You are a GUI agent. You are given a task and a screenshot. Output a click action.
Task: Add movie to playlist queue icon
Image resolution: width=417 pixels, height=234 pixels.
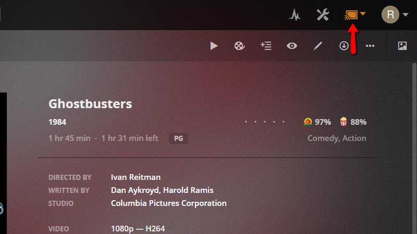(266, 46)
